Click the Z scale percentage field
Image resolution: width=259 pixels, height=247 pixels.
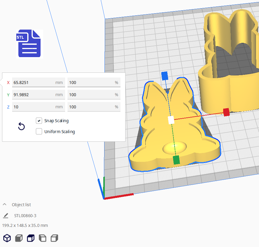[x=90, y=107]
